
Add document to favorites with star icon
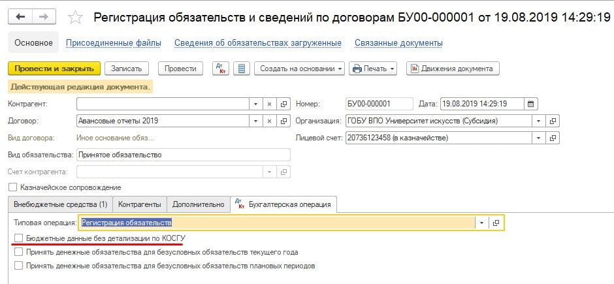[76, 17]
